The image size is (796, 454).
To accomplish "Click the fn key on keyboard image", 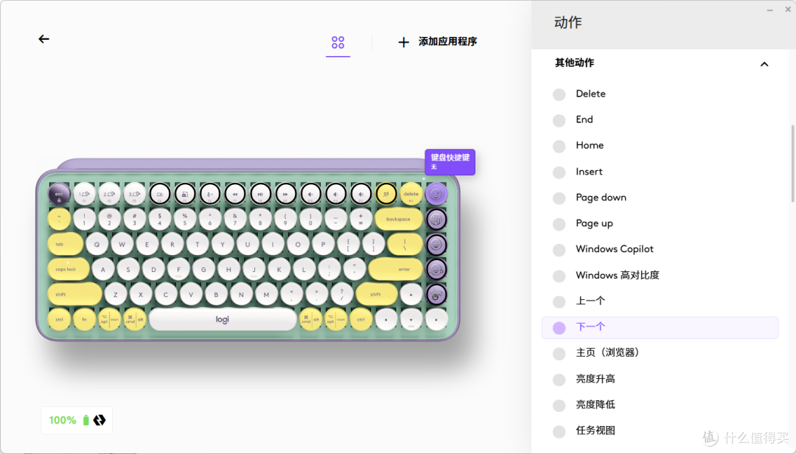I will [x=84, y=319].
